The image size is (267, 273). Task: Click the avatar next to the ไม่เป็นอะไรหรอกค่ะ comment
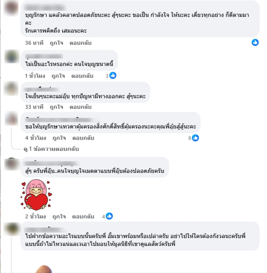[x=12, y=56]
